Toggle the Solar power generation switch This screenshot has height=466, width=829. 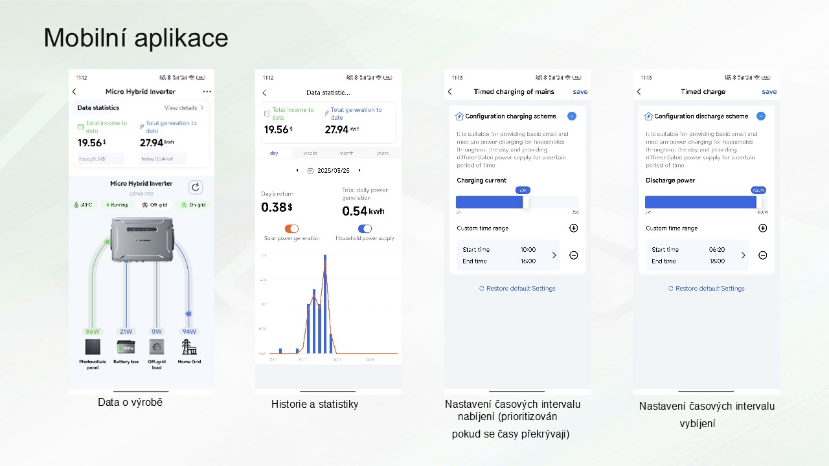[x=291, y=228]
